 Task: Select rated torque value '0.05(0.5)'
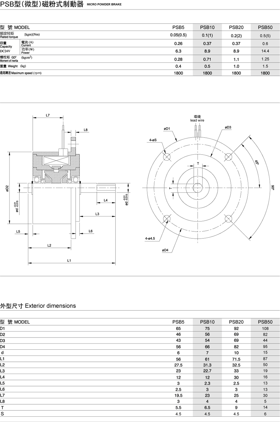click(x=178, y=35)
